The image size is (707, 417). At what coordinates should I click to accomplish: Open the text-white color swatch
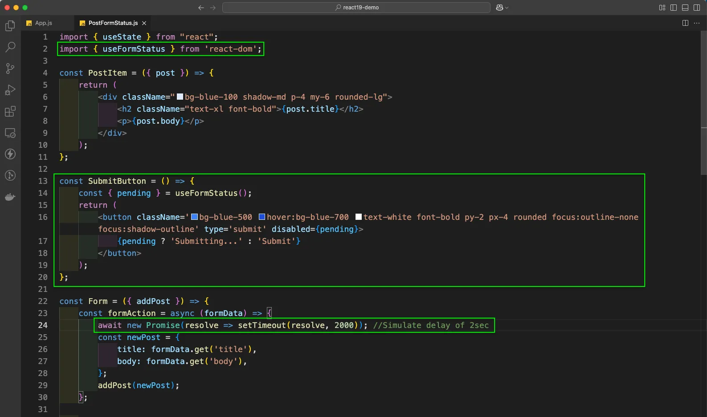tap(359, 217)
